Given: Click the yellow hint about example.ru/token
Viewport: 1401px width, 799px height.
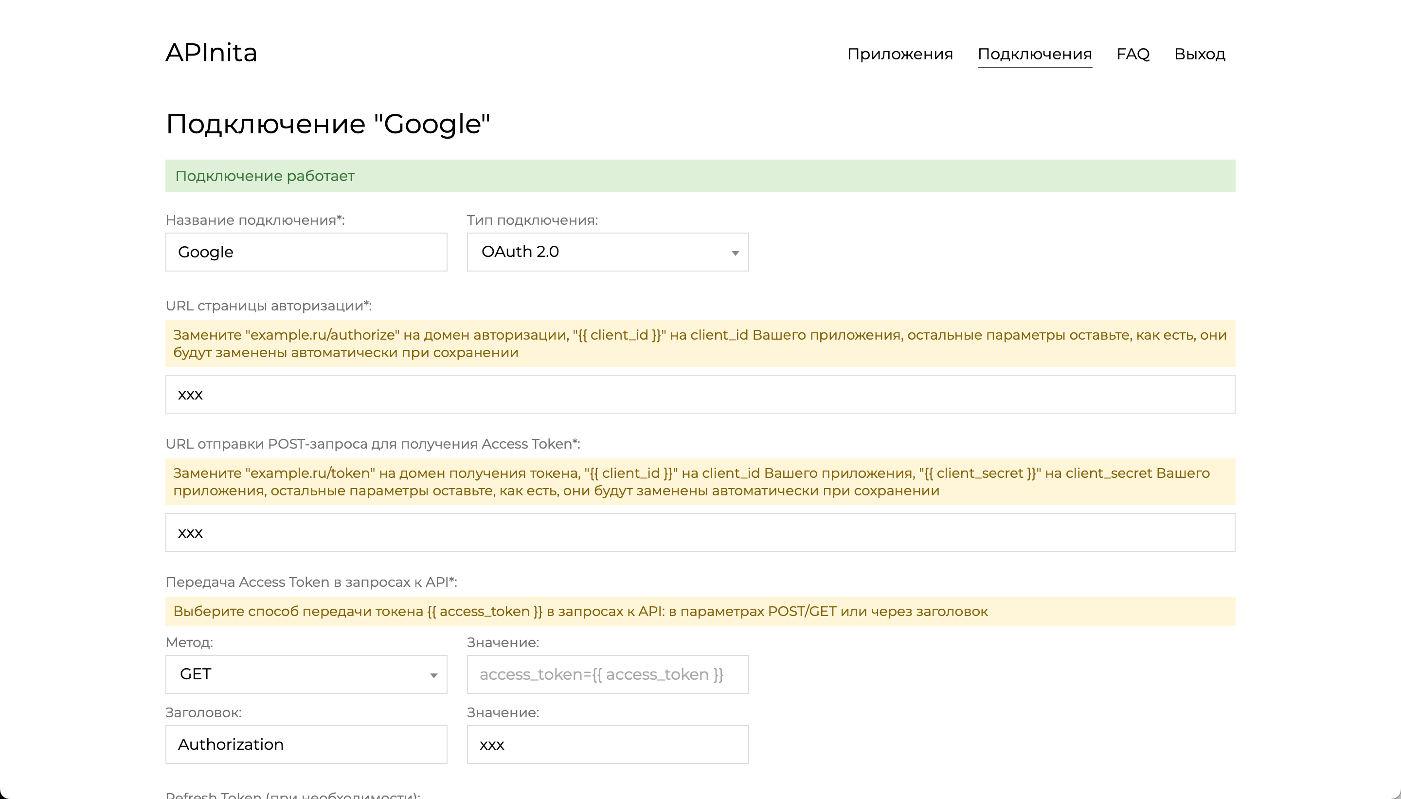Looking at the screenshot, I should click(700, 481).
